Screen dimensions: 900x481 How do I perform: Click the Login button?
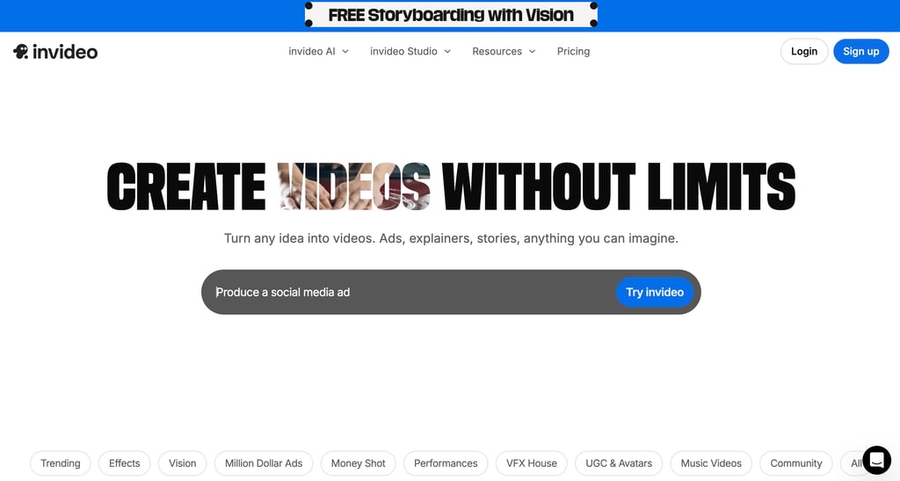(x=804, y=51)
